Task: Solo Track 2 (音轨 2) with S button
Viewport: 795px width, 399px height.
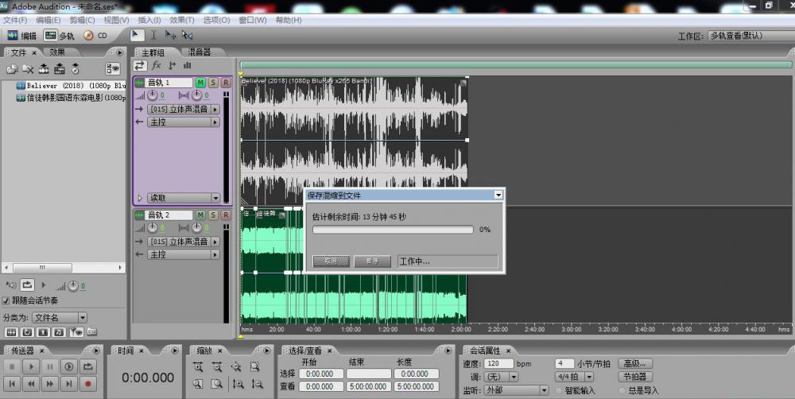Action: pyautogui.click(x=213, y=215)
